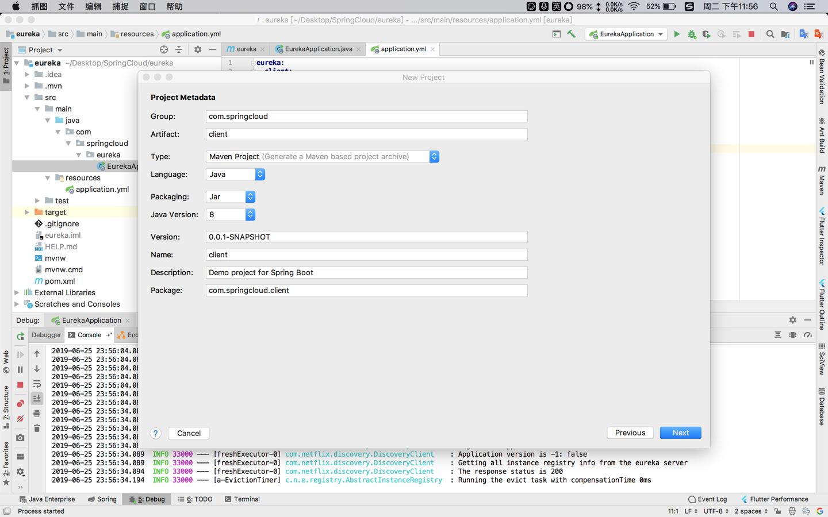
Task: Open Event Log in status bar
Action: pos(708,499)
